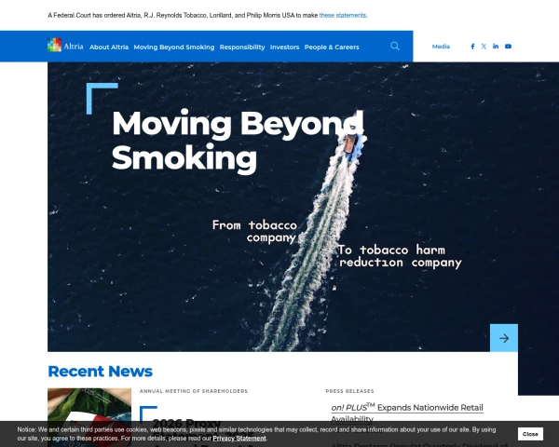Go to the Investors menu
Viewport: 559px width, 447px height.
284,47
